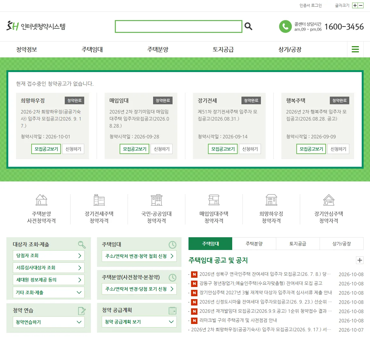Expand the 청약 공급계획 보기 dropdown

point(139,322)
